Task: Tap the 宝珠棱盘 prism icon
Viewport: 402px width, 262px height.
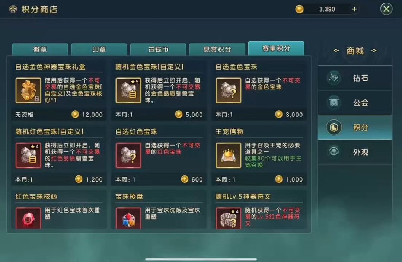Action: 128,218
